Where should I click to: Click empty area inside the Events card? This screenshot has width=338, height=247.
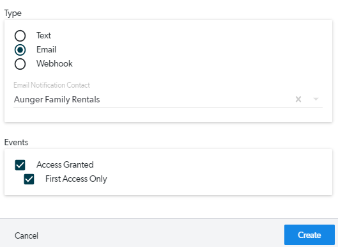(215, 173)
